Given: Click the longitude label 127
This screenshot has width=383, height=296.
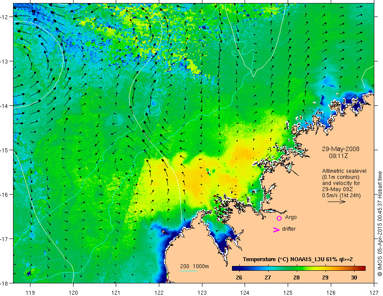Looking at the screenshot, I should coord(374,293).
